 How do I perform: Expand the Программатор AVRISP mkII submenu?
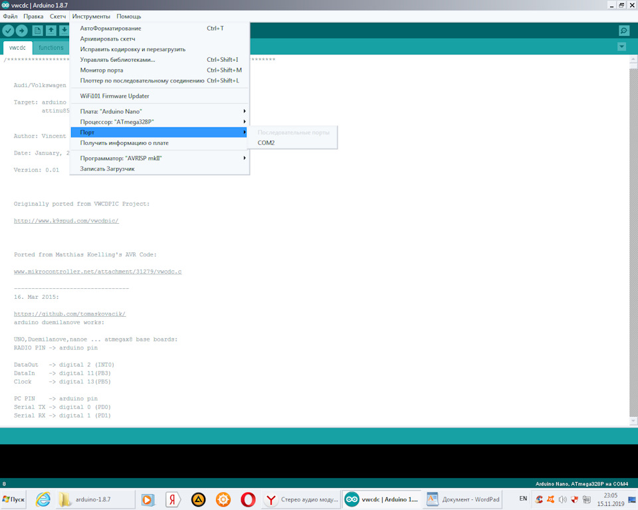click(x=159, y=158)
